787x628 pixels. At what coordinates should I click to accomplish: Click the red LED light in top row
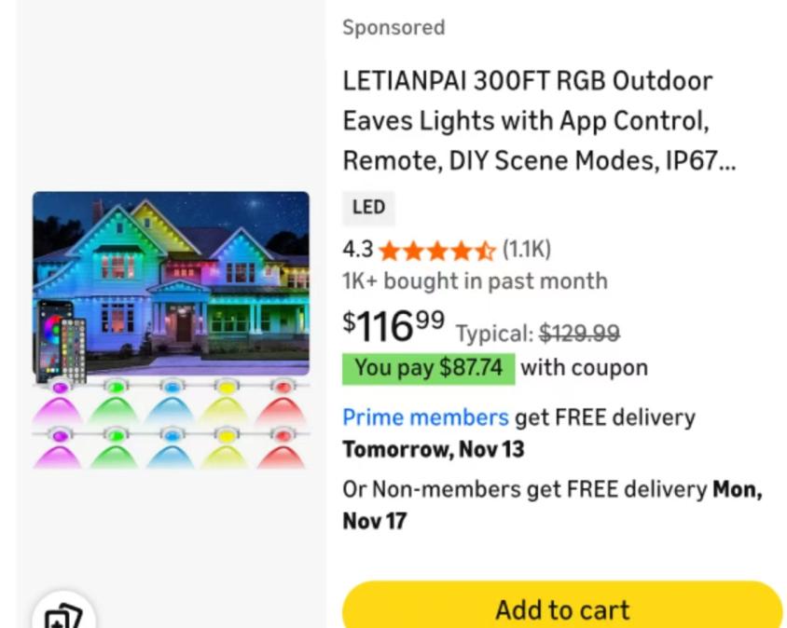(x=282, y=386)
